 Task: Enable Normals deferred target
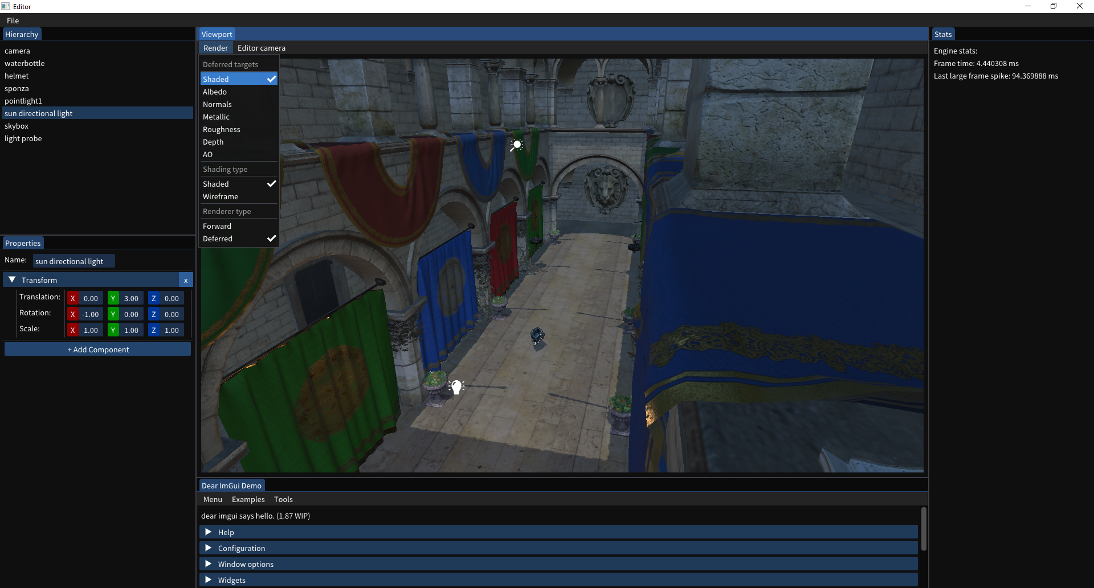click(239, 104)
